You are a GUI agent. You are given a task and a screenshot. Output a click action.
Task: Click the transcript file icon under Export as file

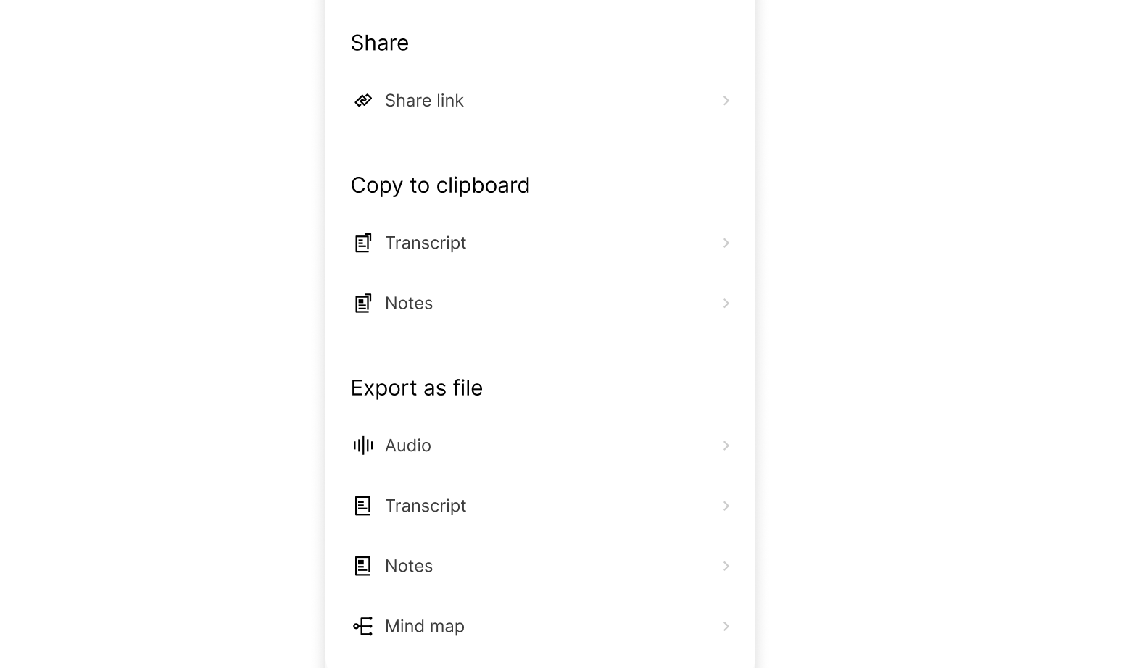click(362, 506)
